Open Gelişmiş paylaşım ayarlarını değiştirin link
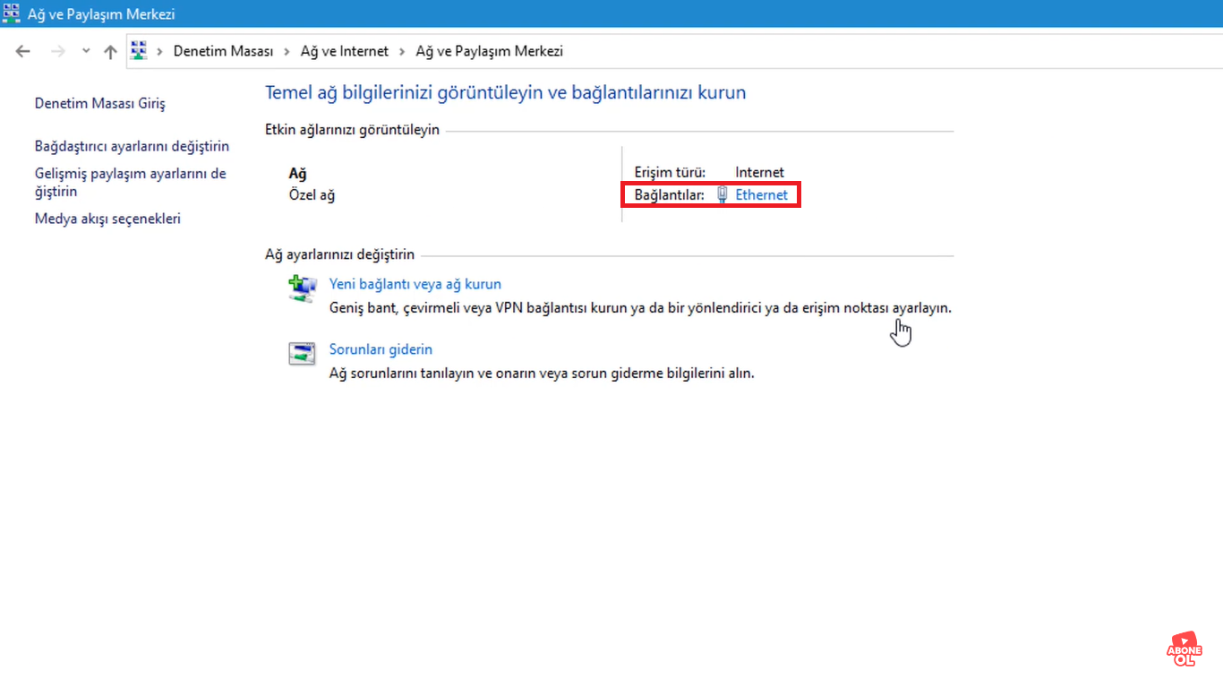Image resolution: width=1223 pixels, height=688 pixels. [131, 182]
